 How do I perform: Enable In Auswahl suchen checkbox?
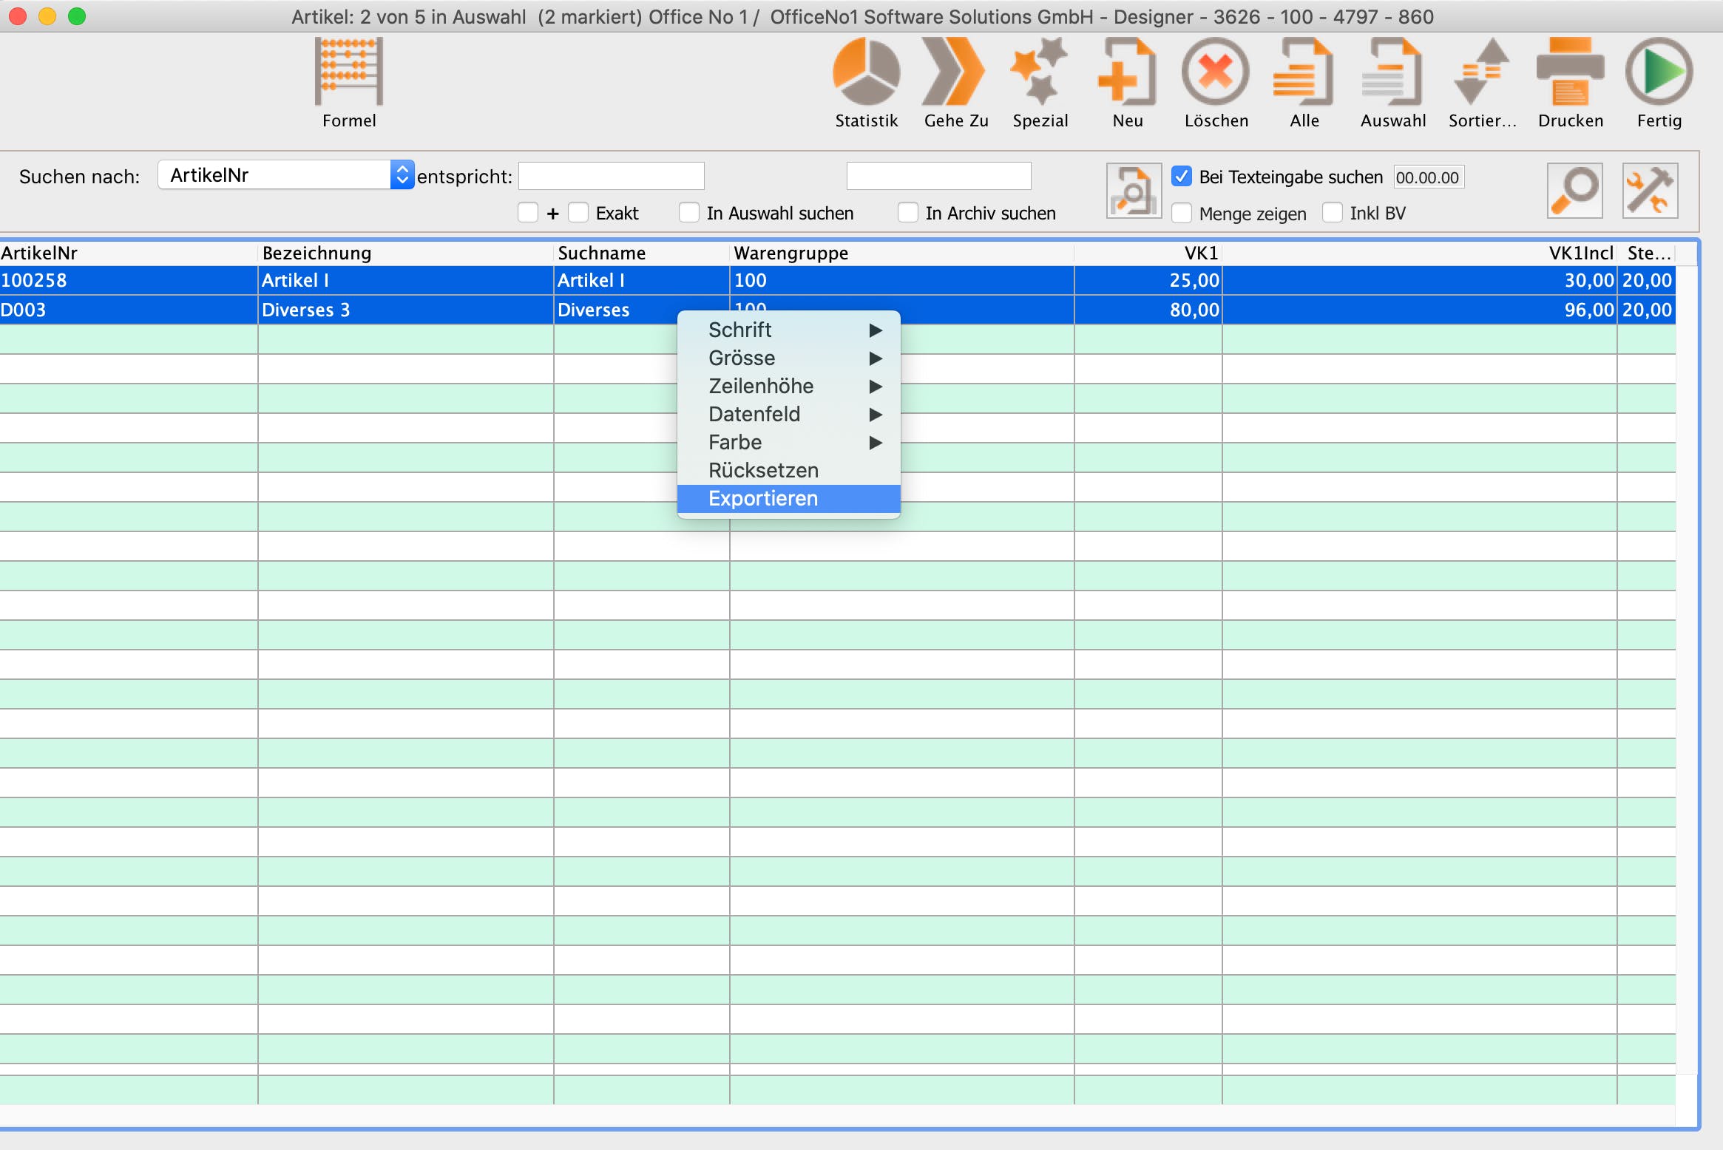click(689, 213)
